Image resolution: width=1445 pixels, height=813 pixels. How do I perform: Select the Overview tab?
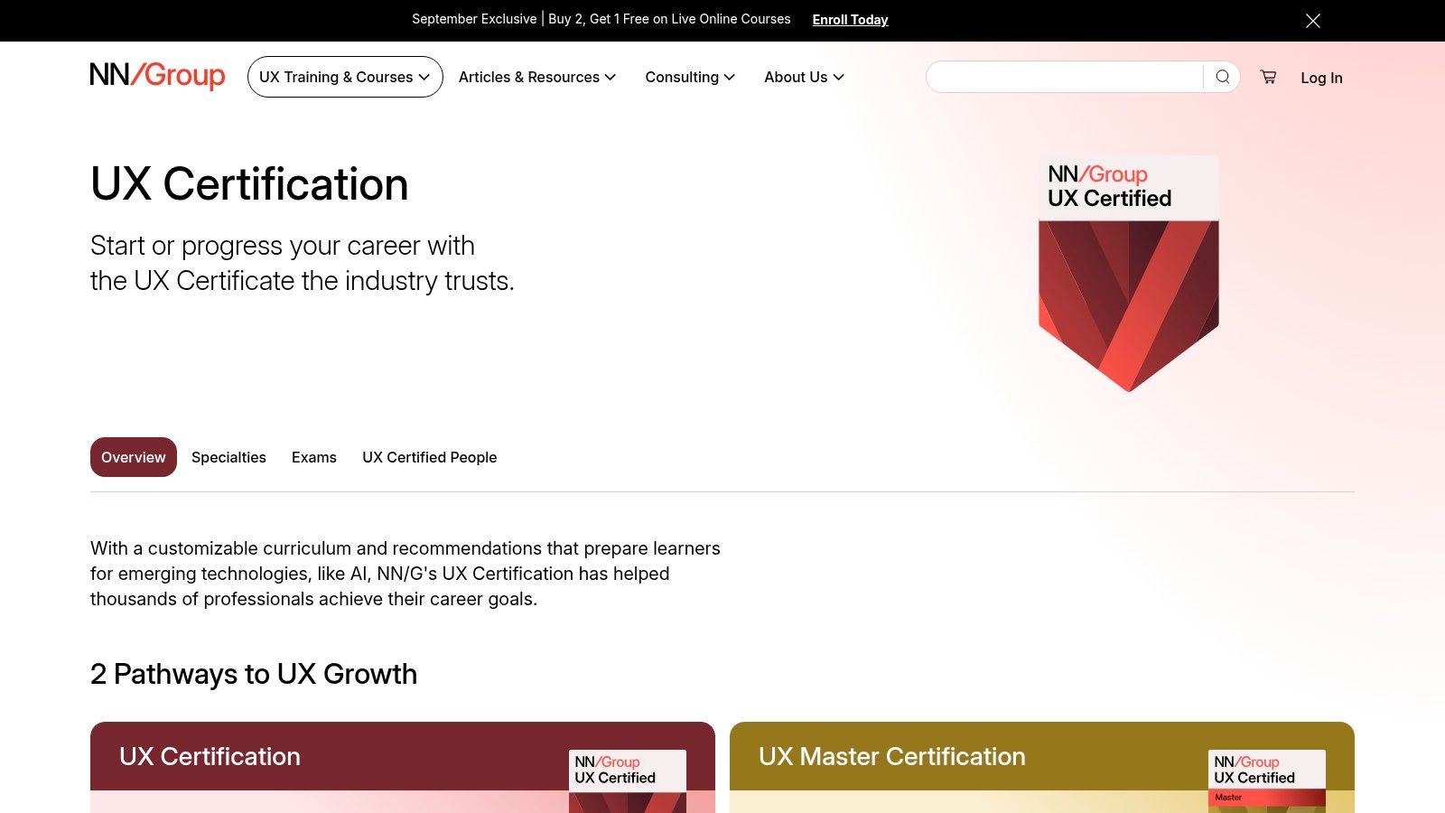click(134, 457)
